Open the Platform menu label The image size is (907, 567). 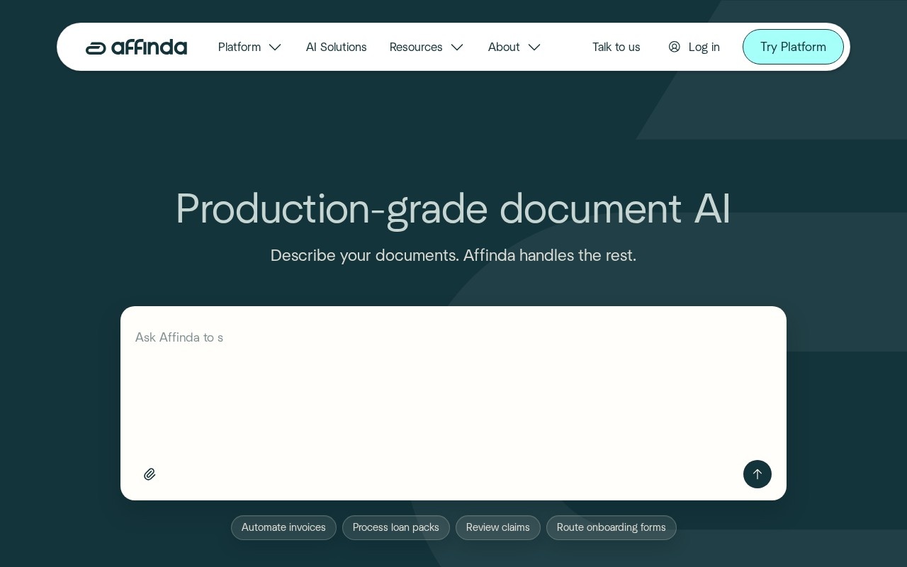pos(240,47)
